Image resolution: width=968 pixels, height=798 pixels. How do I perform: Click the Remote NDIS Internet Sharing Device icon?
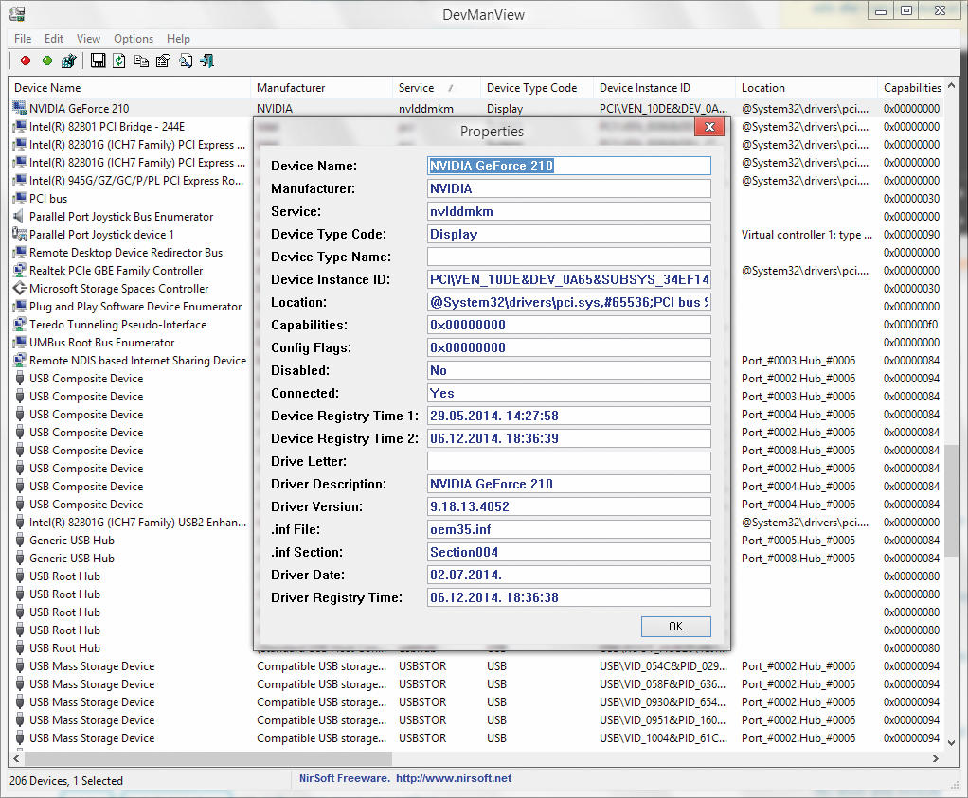[19, 361]
